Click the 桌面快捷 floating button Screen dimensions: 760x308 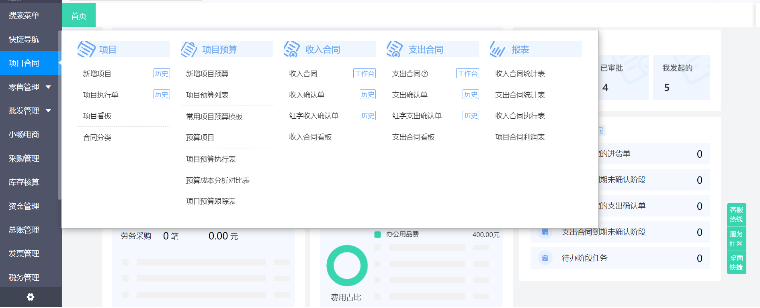pos(736,263)
